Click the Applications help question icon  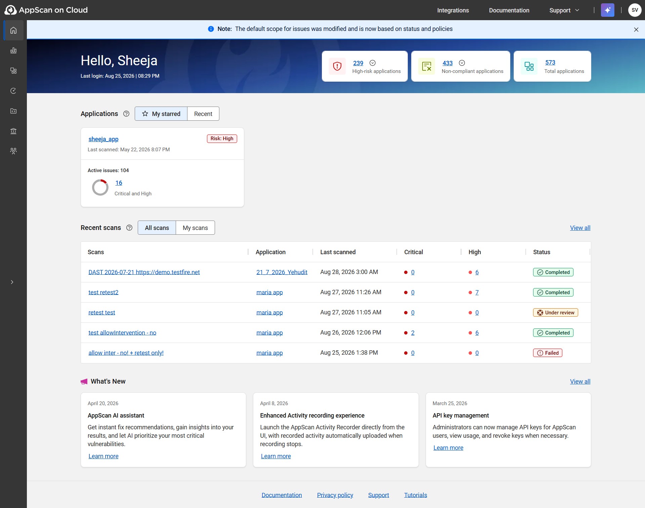point(126,114)
